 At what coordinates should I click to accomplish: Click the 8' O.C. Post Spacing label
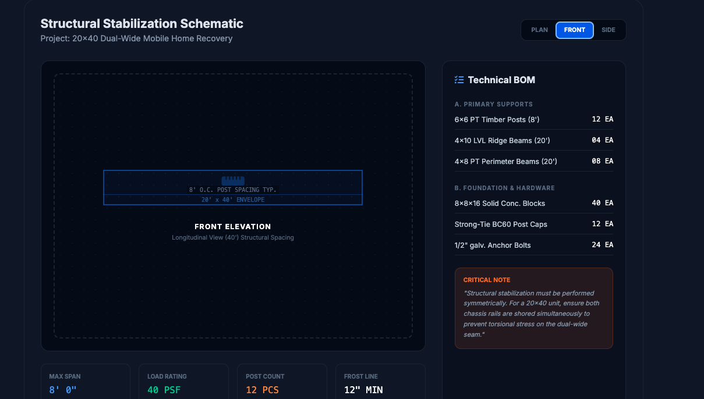(x=233, y=190)
